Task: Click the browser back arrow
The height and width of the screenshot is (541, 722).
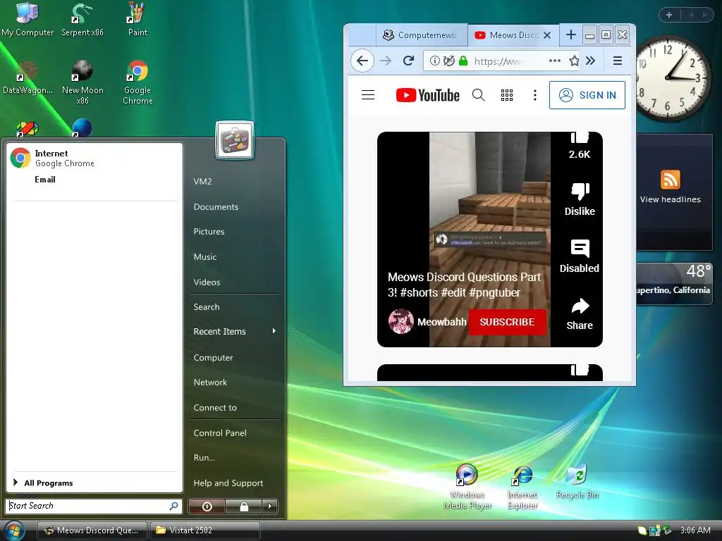Action: click(x=362, y=61)
